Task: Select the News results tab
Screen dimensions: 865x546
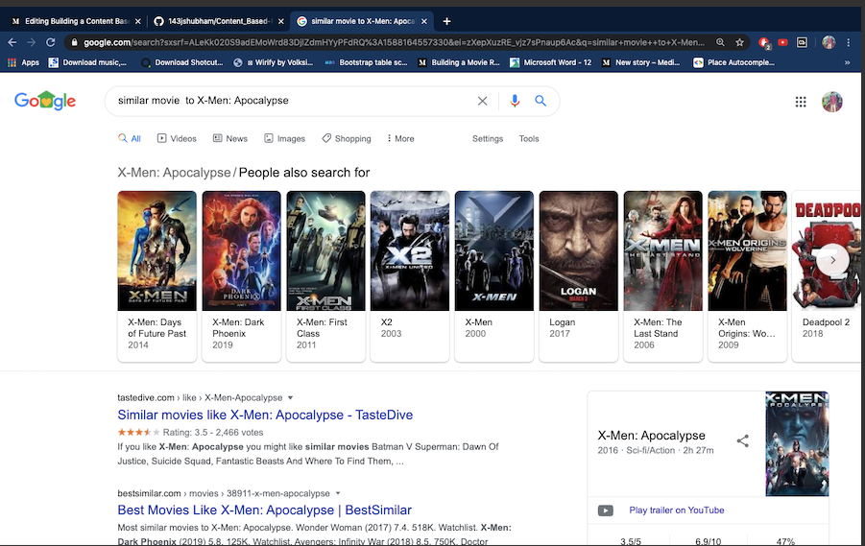Action: click(230, 138)
